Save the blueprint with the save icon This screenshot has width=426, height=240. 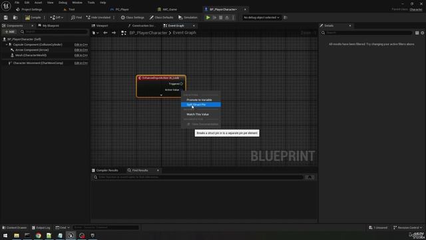tap(6, 17)
